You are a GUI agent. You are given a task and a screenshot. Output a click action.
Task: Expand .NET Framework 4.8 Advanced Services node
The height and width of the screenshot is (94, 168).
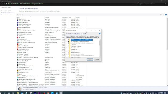[x=67, y=42]
